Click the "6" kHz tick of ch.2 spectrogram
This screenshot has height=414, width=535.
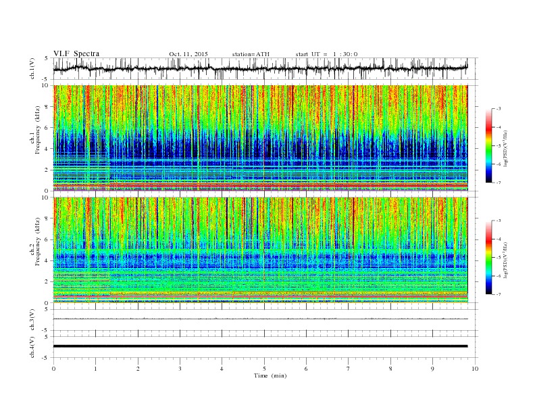47,239
